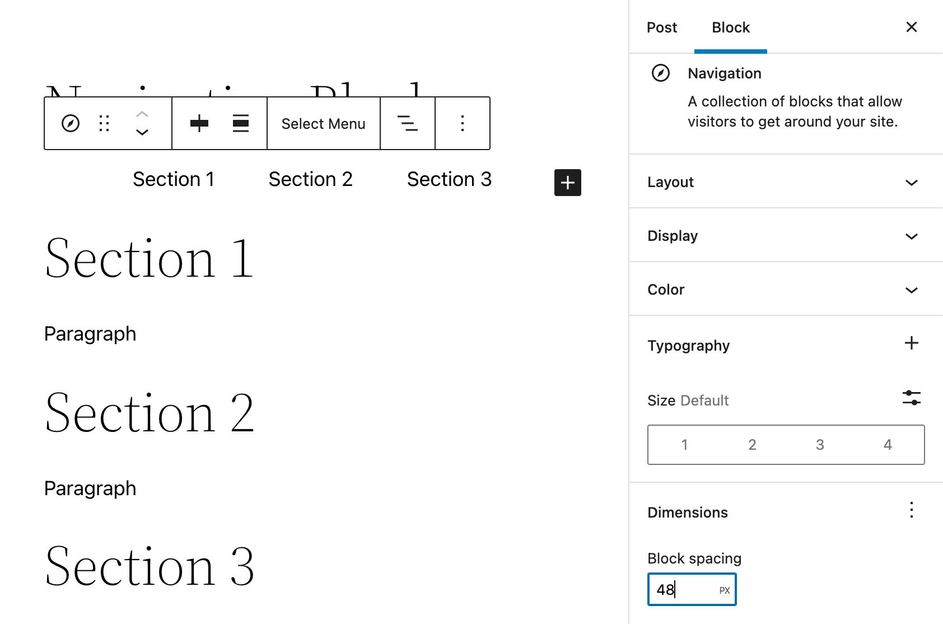Select the Block tab

(x=731, y=27)
